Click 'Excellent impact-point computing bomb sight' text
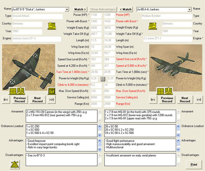The width and height of the screenshot is (205, 171). [53, 144]
